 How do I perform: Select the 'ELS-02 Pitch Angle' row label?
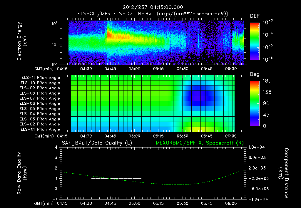pyautogui.click(x=40, y=124)
